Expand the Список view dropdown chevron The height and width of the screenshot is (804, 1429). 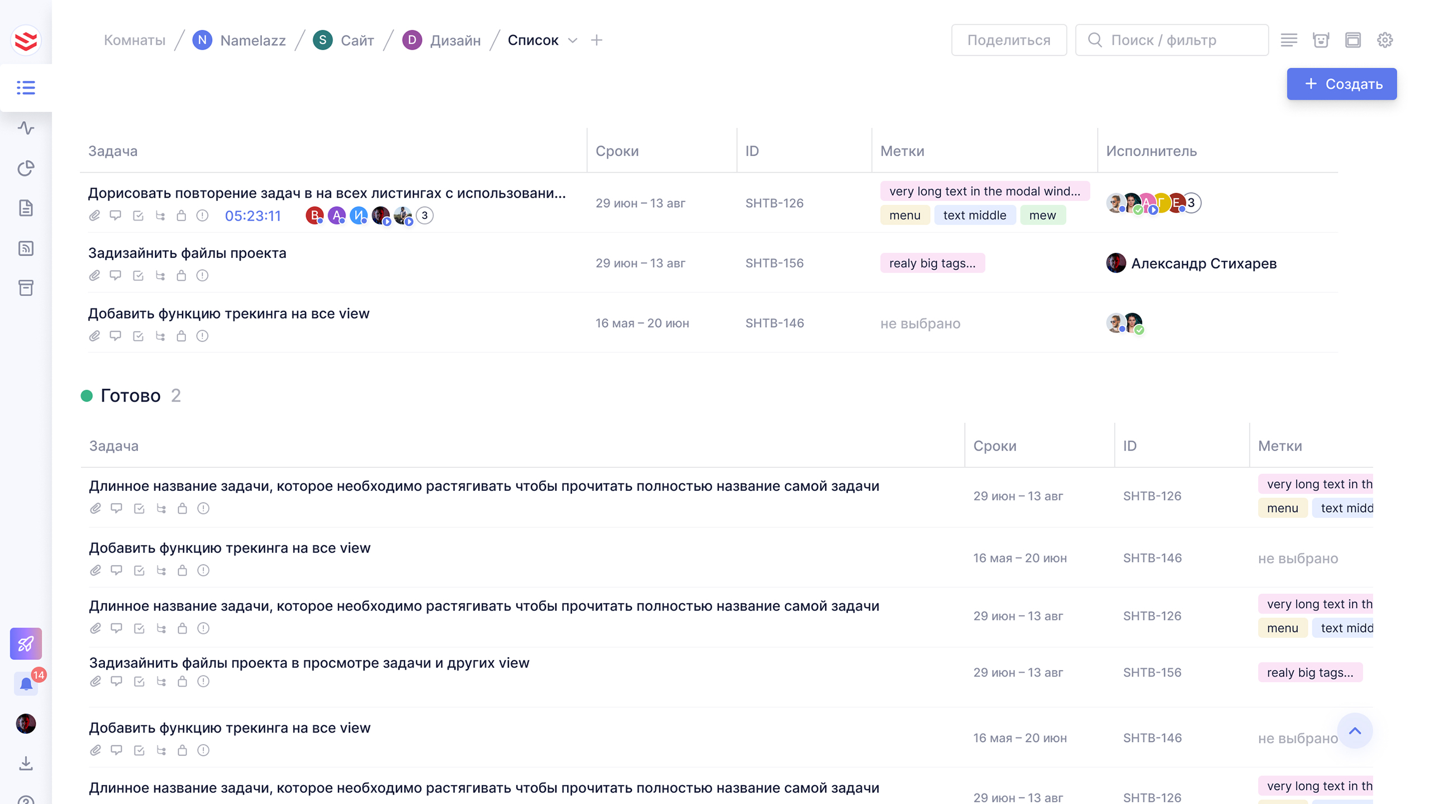point(573,40)
